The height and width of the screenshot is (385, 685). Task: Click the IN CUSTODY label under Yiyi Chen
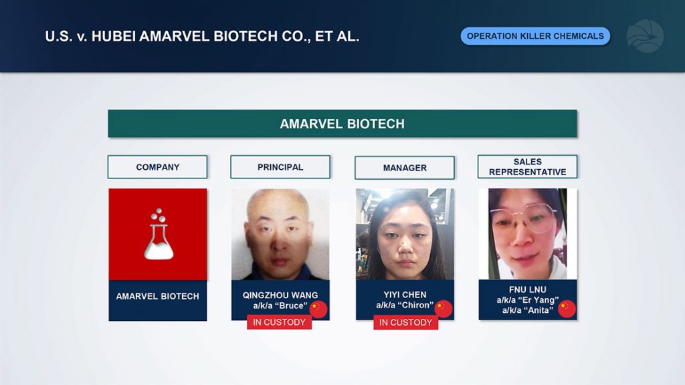[405, 323]
